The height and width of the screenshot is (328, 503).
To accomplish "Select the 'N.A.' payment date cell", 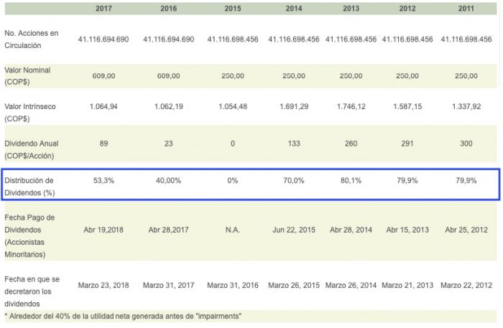I will [233, 231].
